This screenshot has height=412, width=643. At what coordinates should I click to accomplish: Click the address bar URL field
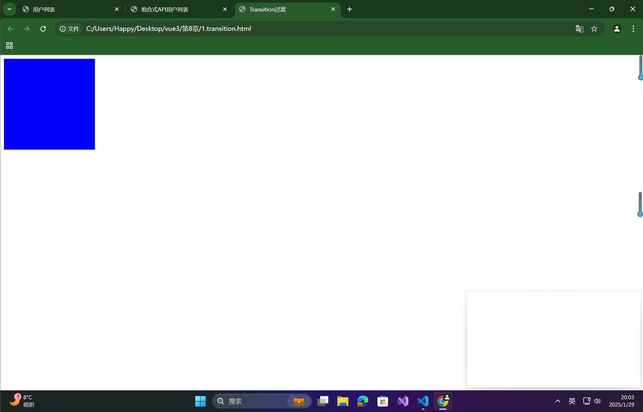click(303, 29)
